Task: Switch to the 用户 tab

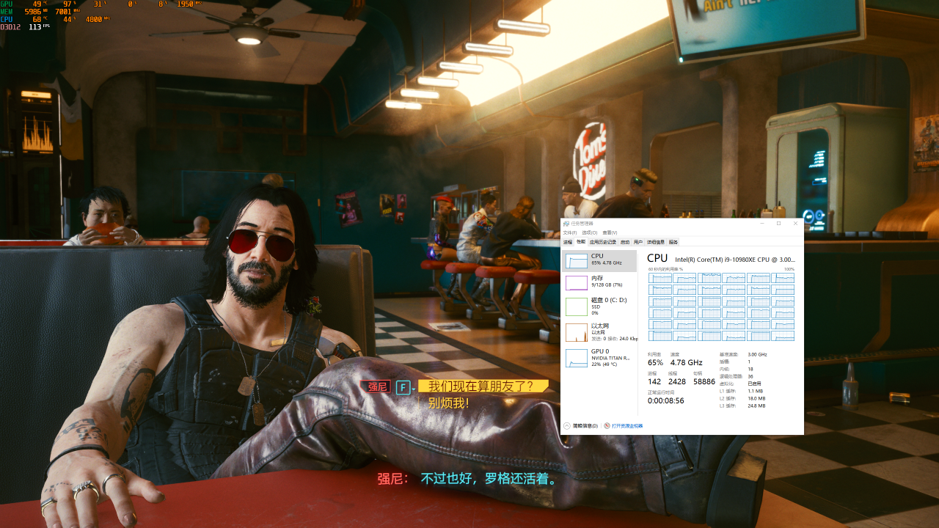Action: point(638,242)
